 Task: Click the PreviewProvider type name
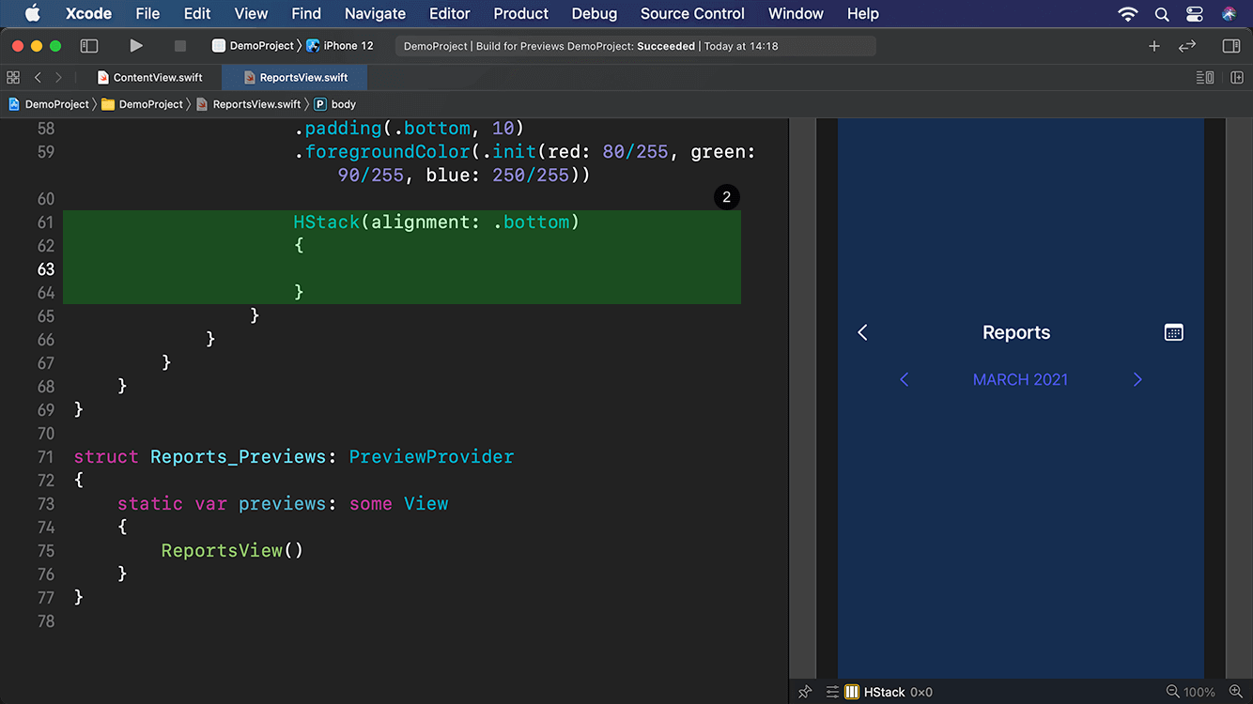click(432, 457)
